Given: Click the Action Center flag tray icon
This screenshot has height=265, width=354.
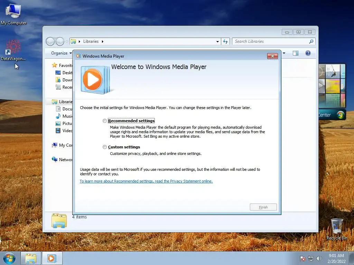Looking at the screenshot, I should pyautogui.click(x=302, y=258).
